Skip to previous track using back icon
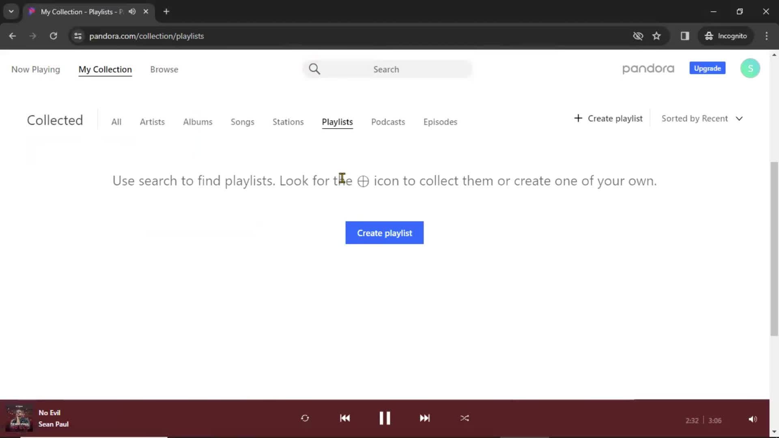Image resolution: width=779 pixels, height=438 pixels. pos(344,418)
